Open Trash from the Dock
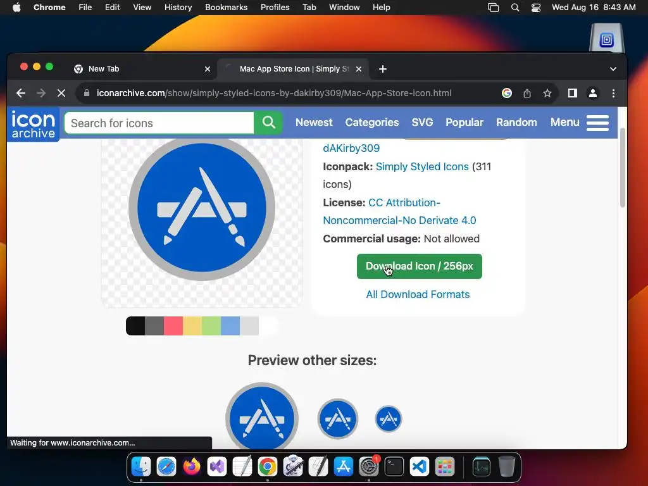 507,466
